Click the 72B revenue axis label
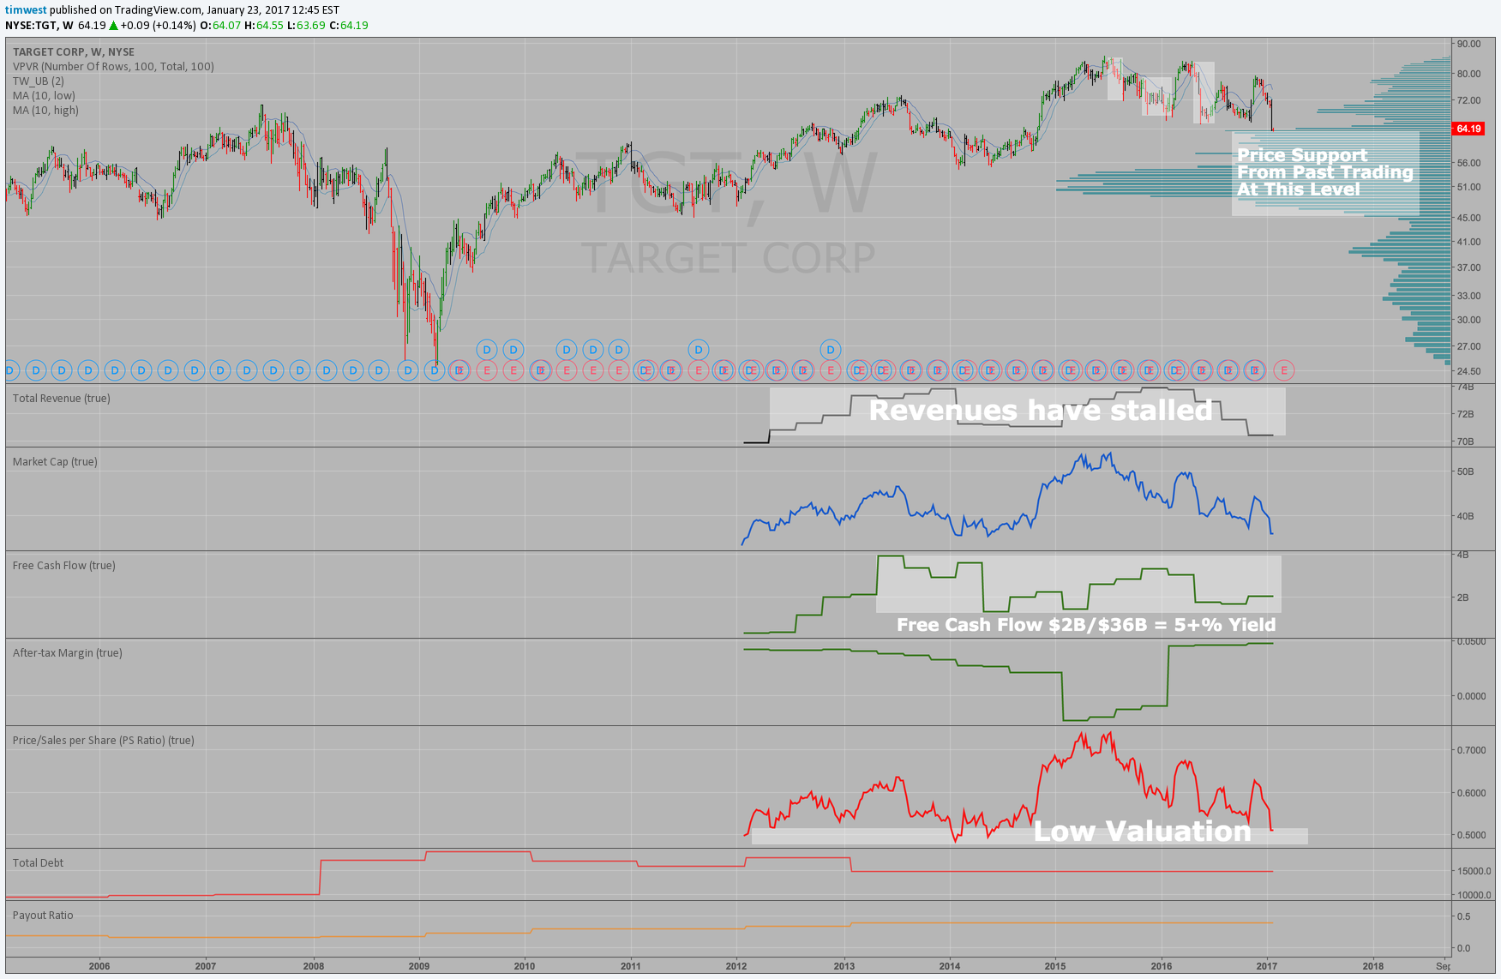 (1465, 414)
